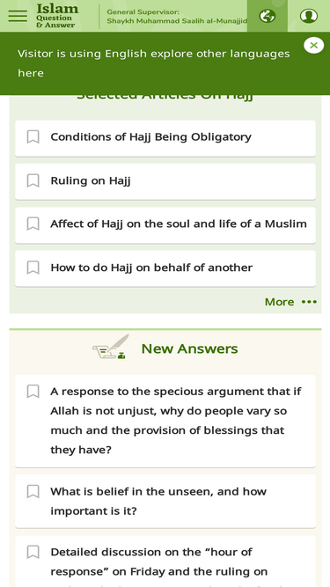
Task: Open the user profile icon
Action: (x=309, y=16)
